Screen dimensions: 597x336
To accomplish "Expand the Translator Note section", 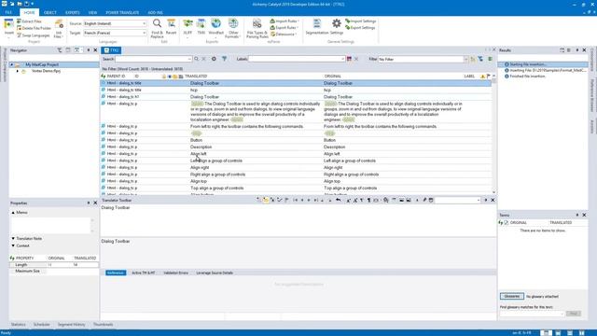I will coord(13,239).
